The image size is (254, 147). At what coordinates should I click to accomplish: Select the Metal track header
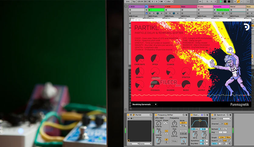pos(238,7)
